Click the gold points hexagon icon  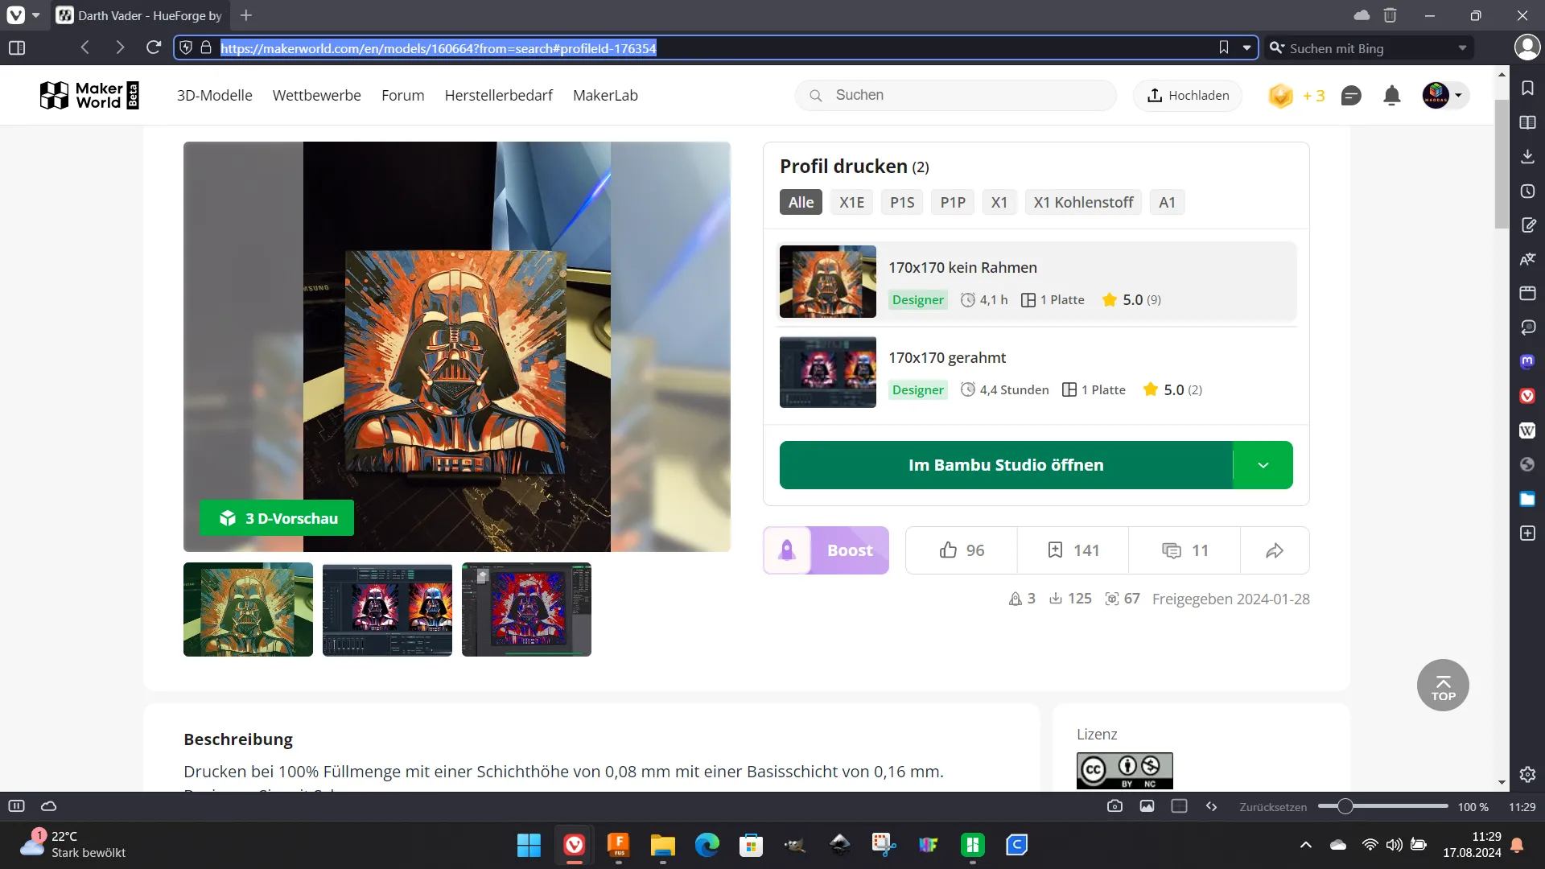click(1280, 96)
